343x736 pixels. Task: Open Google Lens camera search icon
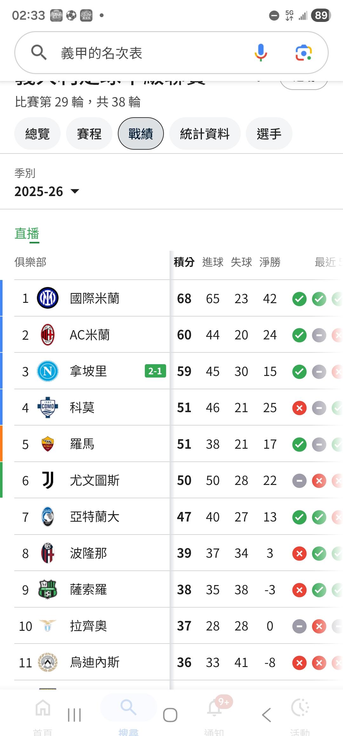[303, 52]
